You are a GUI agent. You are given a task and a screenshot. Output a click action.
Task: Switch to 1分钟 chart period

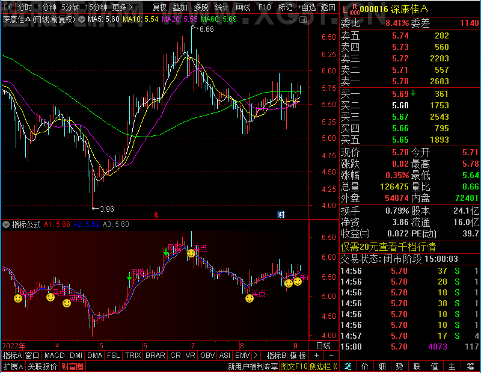tap(47, 7)
